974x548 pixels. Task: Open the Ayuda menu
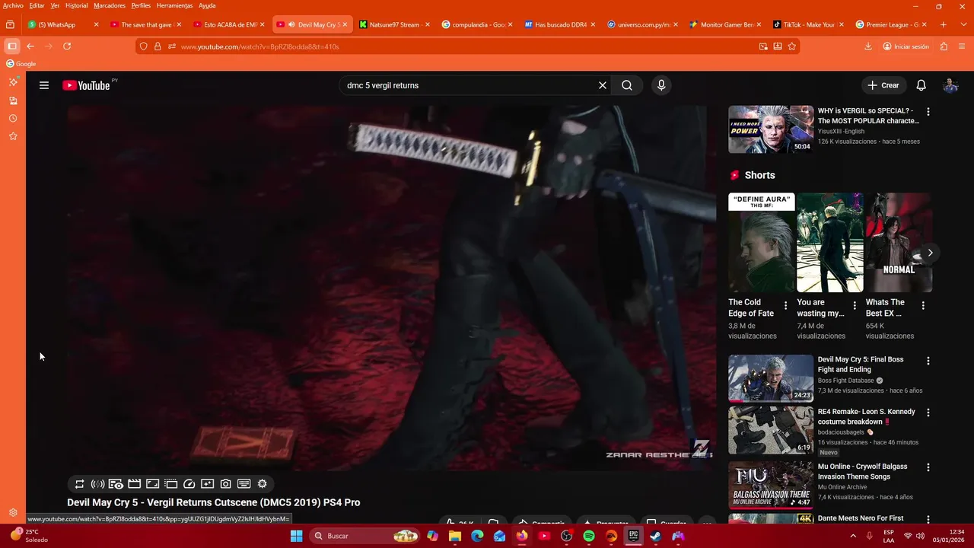point(207,5)
